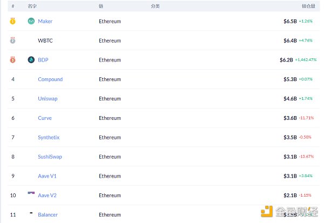The height and width of the screenshot is (223, 324).
Task: Click the Maker logo icon
Action: [31, 21]
